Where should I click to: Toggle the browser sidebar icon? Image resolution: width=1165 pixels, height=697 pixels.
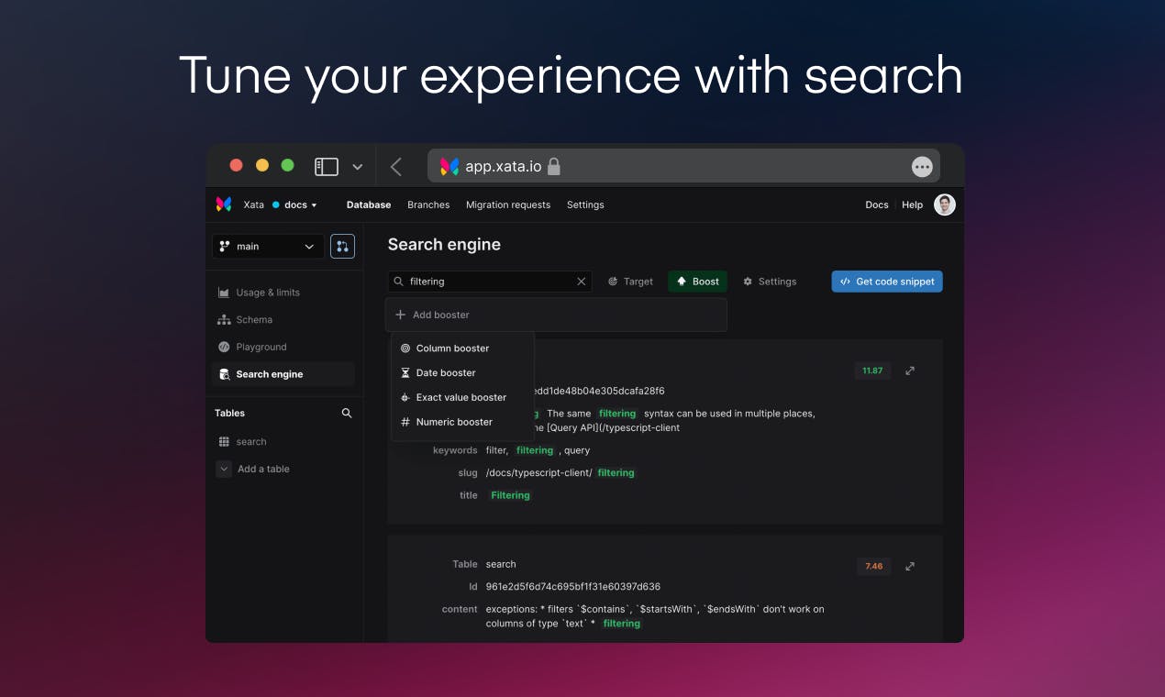[x=327, y=166]
